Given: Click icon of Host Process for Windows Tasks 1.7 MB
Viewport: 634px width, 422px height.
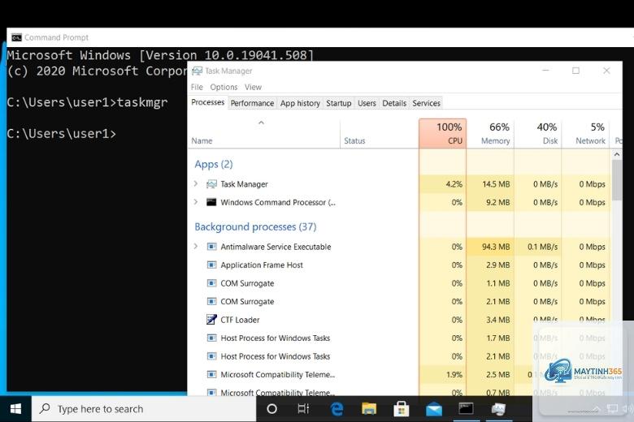Looking at the screenshot, I should (211, 338).
